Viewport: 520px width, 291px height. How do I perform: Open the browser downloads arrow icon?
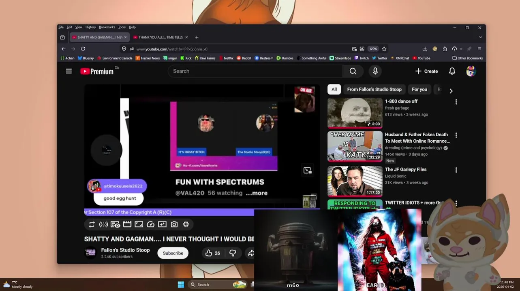425,49
